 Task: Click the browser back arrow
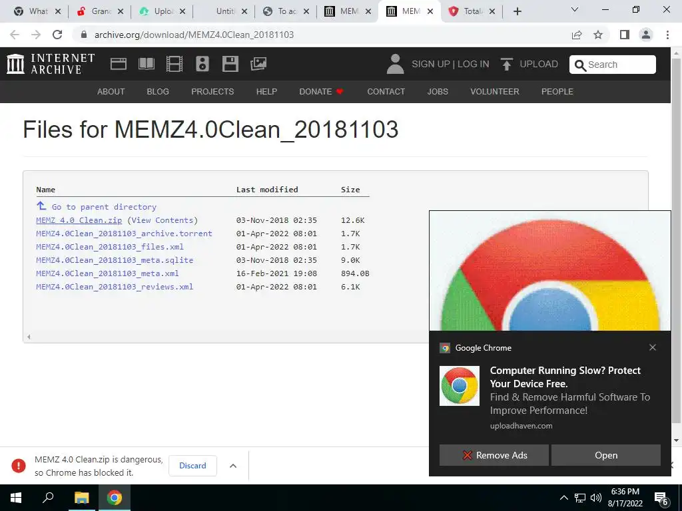tap(15, 35)
